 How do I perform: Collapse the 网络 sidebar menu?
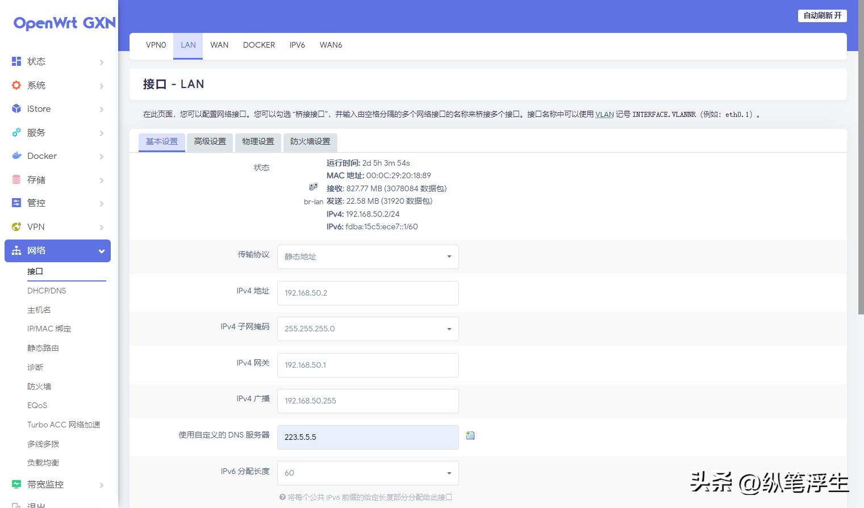57,250
